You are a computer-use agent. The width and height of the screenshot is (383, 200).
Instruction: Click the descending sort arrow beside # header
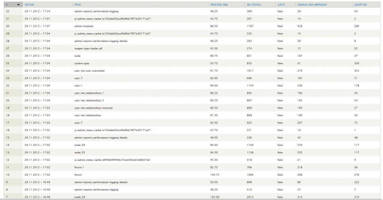coord(19,4)
